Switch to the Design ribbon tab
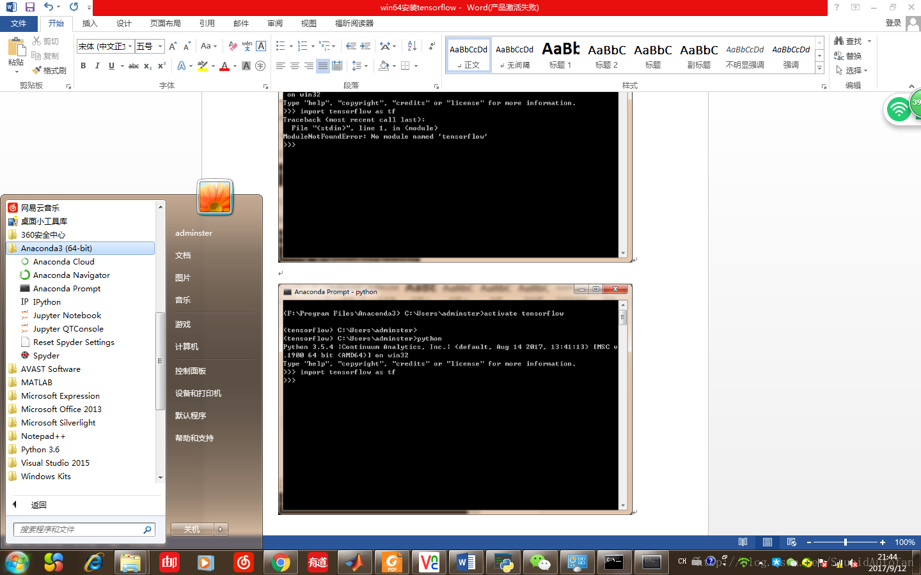 (124, 24)
